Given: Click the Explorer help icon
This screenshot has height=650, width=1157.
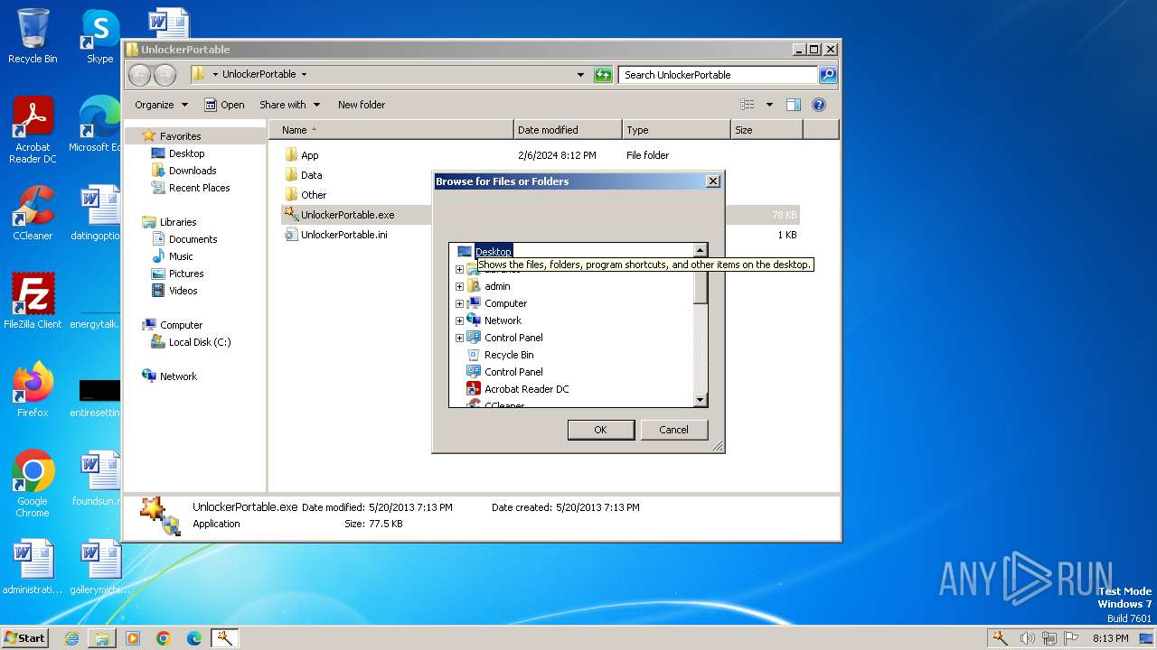Looking at the screenshot, I should pos(819,105).
